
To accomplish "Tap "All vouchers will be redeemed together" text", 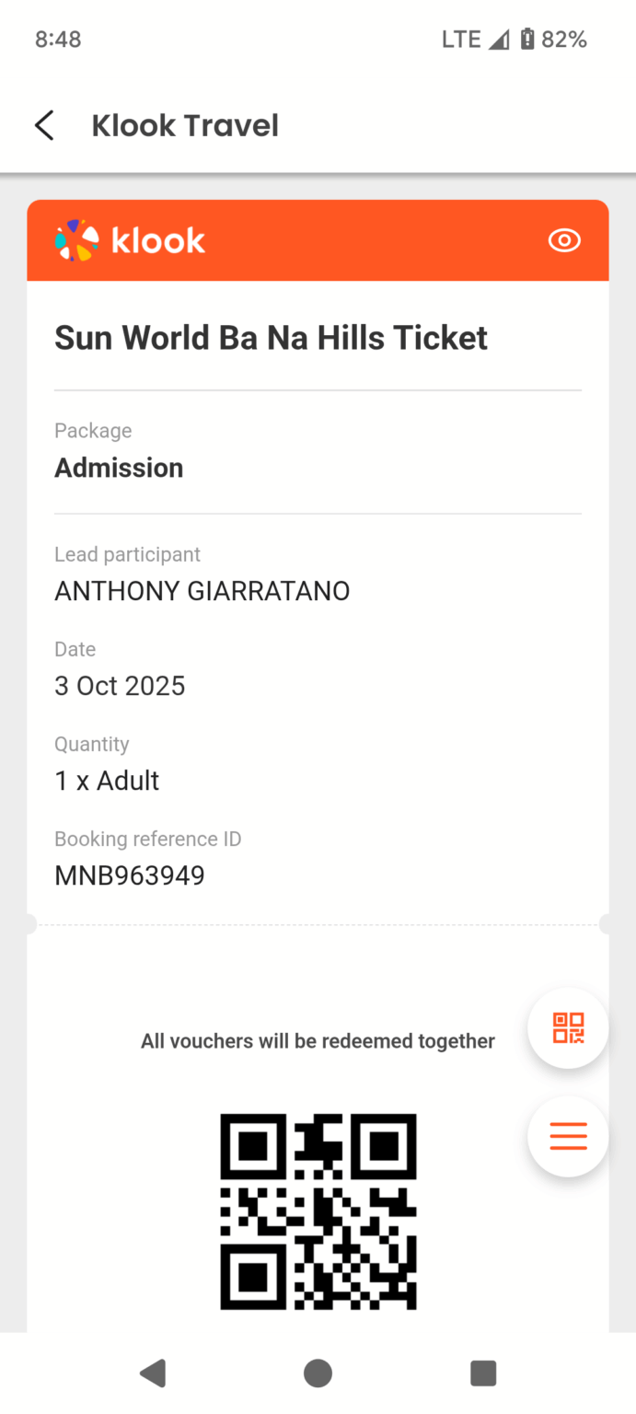I will pyautogui.click(x=318, y=1041).
